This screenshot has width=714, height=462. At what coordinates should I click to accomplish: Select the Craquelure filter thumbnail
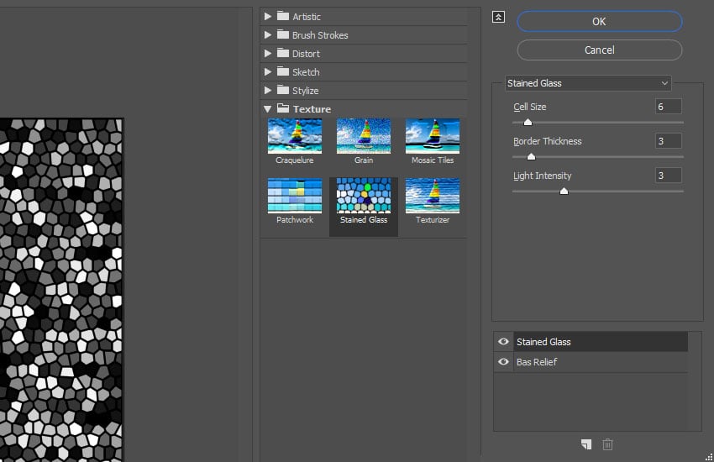[x=294, y=136]
